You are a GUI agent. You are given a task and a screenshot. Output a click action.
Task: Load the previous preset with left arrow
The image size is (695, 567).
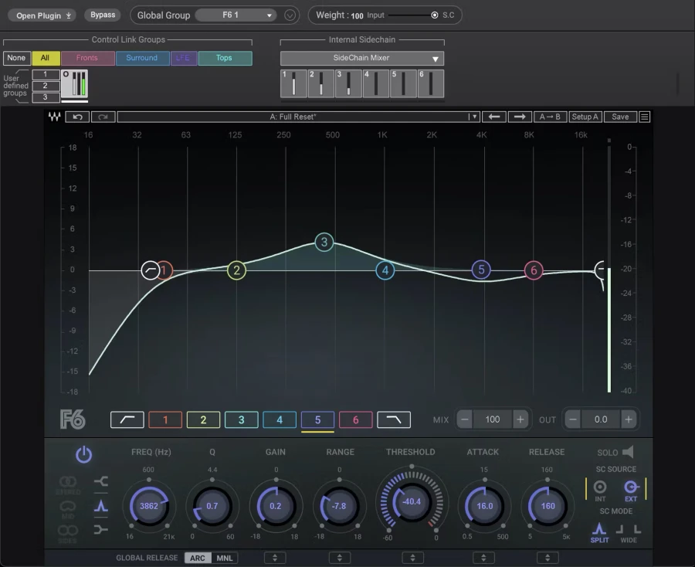pyautogui.click(x=493, y=117)
